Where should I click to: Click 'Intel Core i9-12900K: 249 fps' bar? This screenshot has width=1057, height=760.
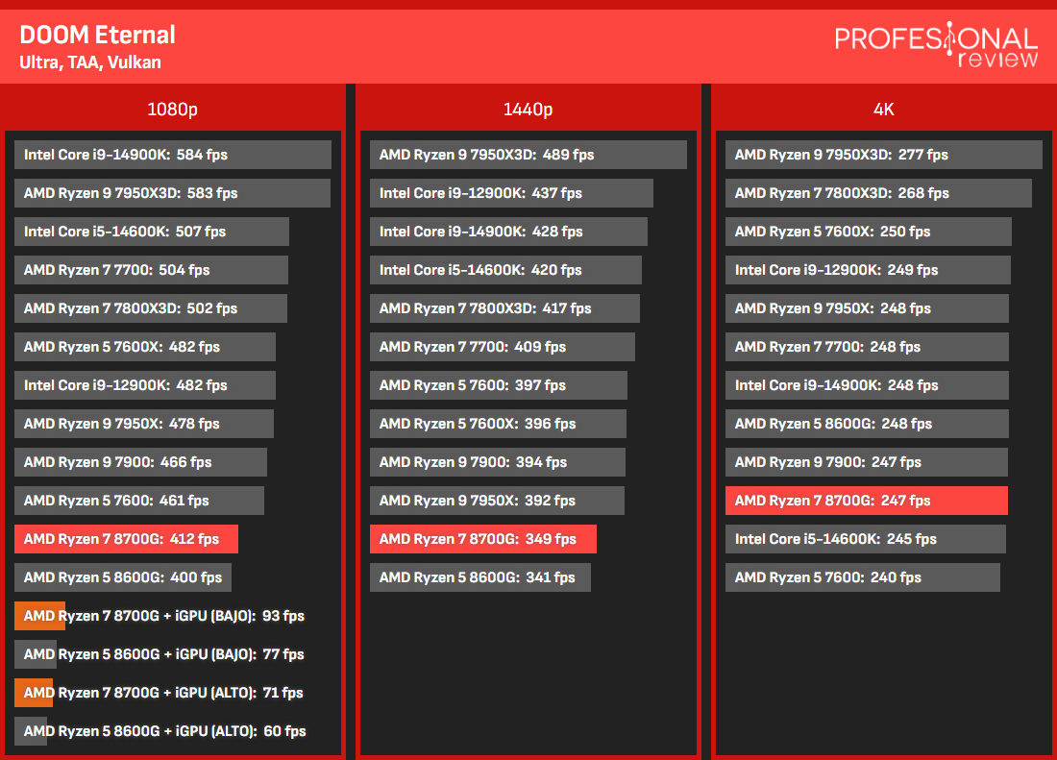pyautogui.click(x=868, y=269)
